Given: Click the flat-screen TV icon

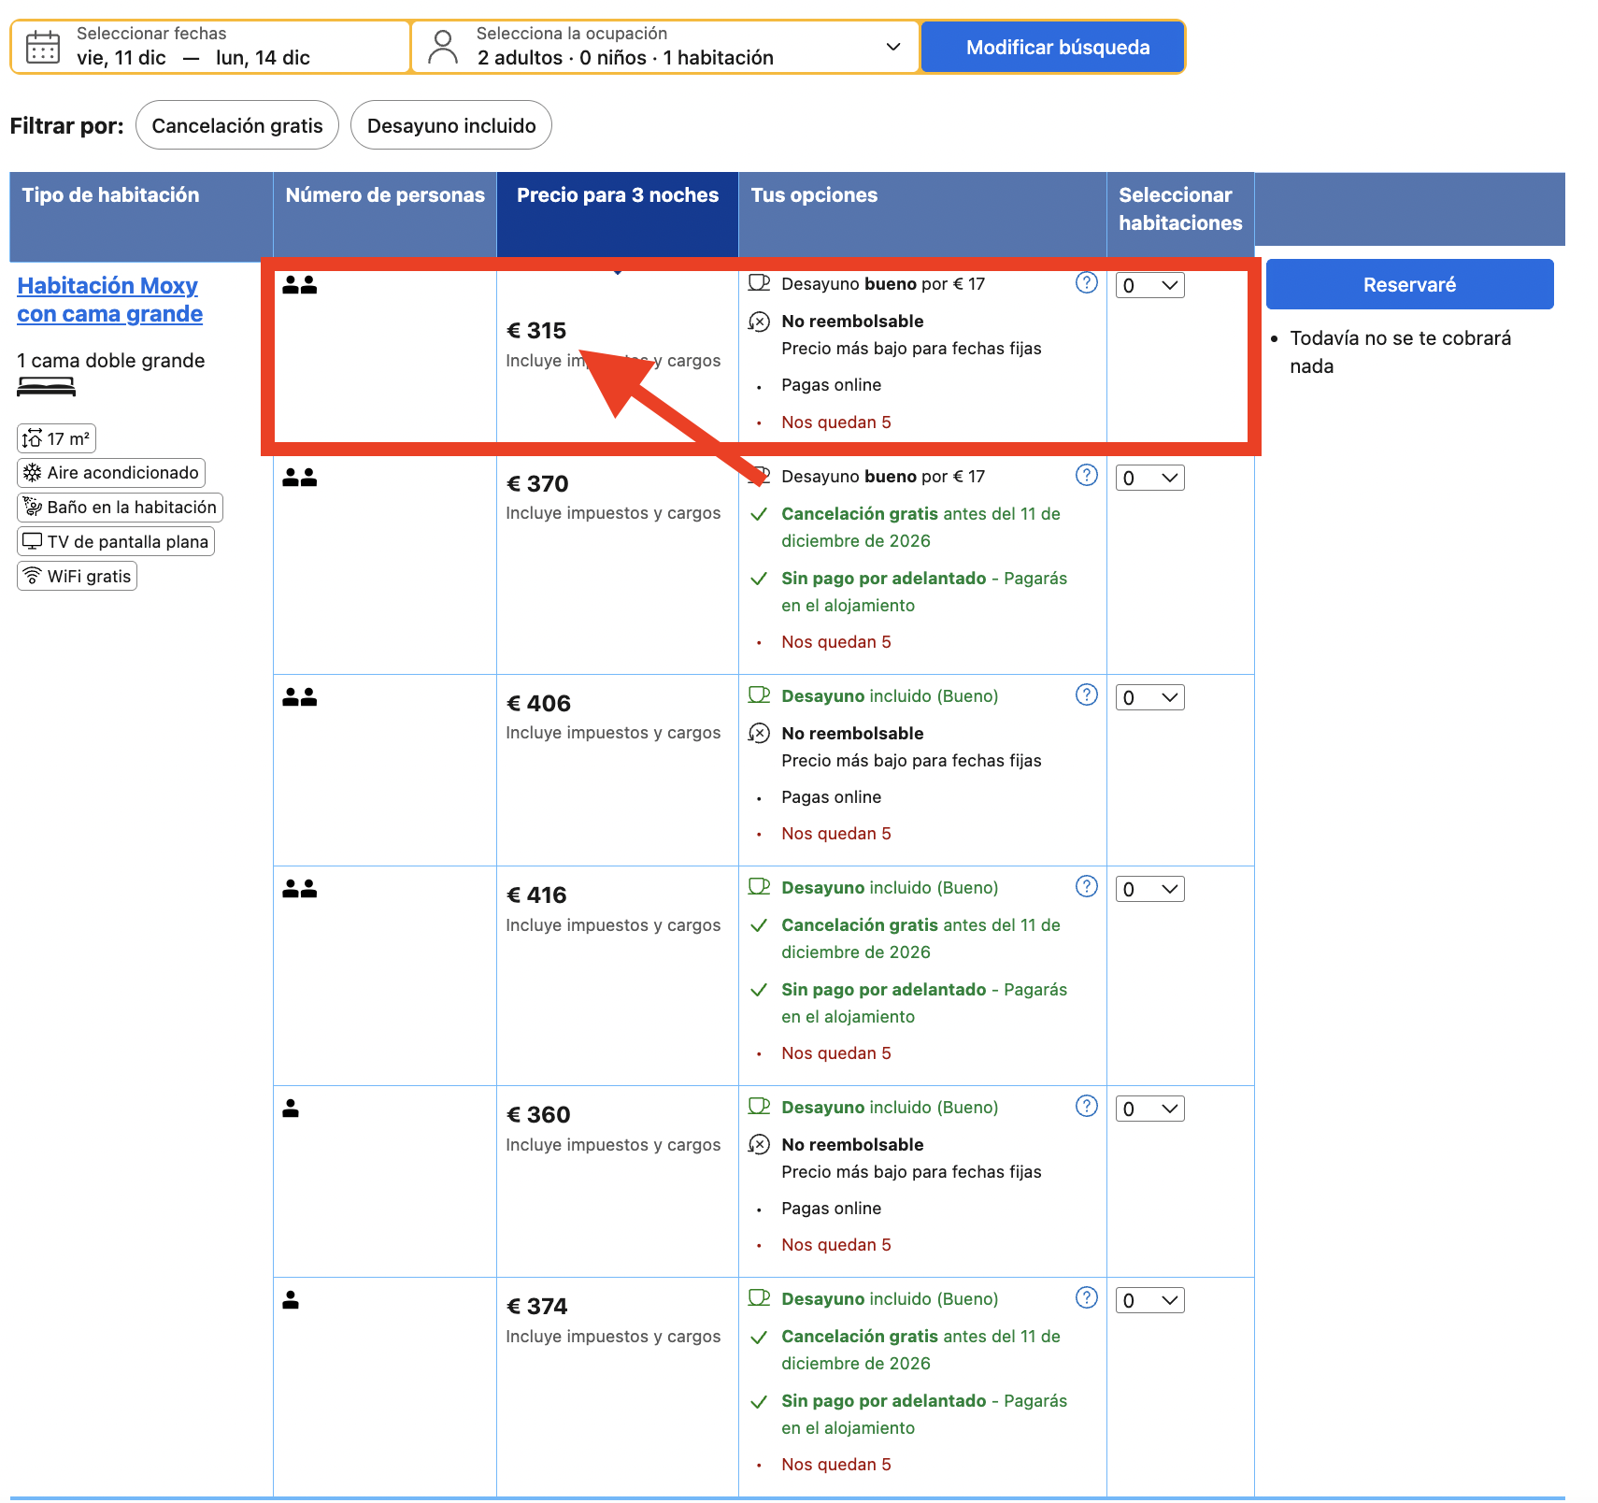Looking at the screenshot, I should [x=33, y=541].
